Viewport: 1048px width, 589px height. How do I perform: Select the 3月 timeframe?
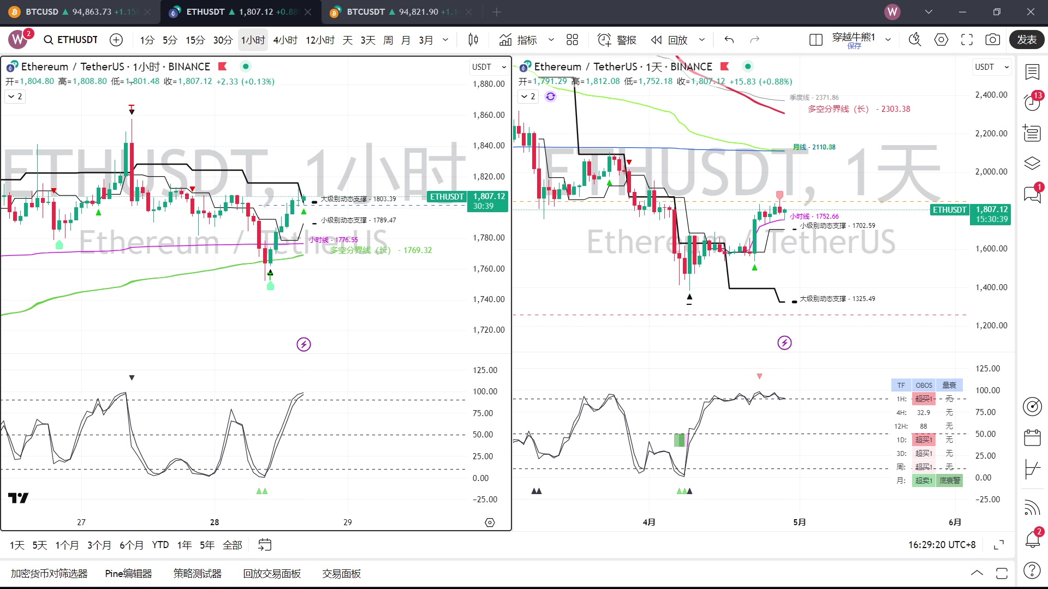click(426, 40)
